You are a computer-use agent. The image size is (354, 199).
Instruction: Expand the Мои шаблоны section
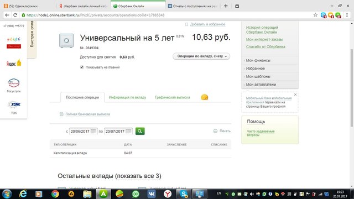pyautogui.click(x=258, y=76)
